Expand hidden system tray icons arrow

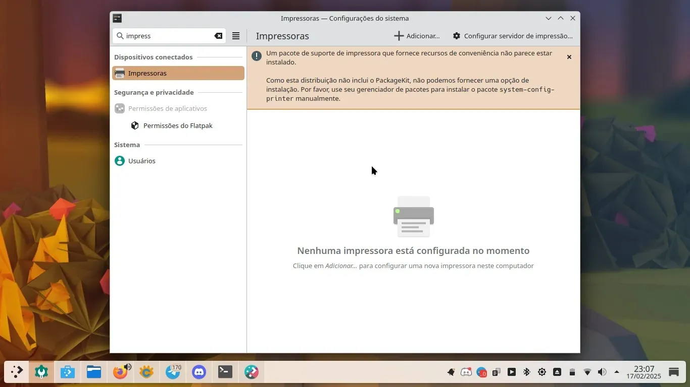coord(617,372)
